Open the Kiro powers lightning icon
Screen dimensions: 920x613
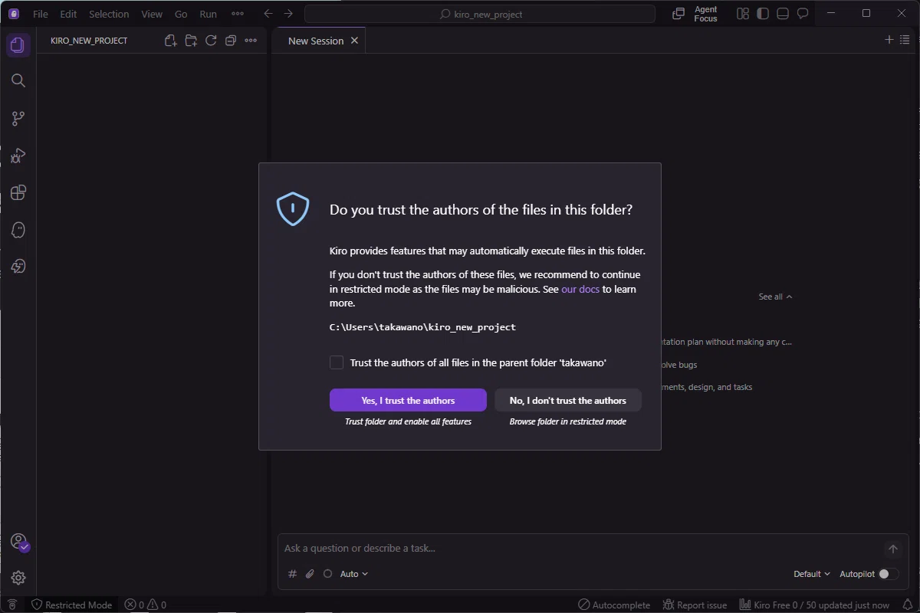[18, 267]
